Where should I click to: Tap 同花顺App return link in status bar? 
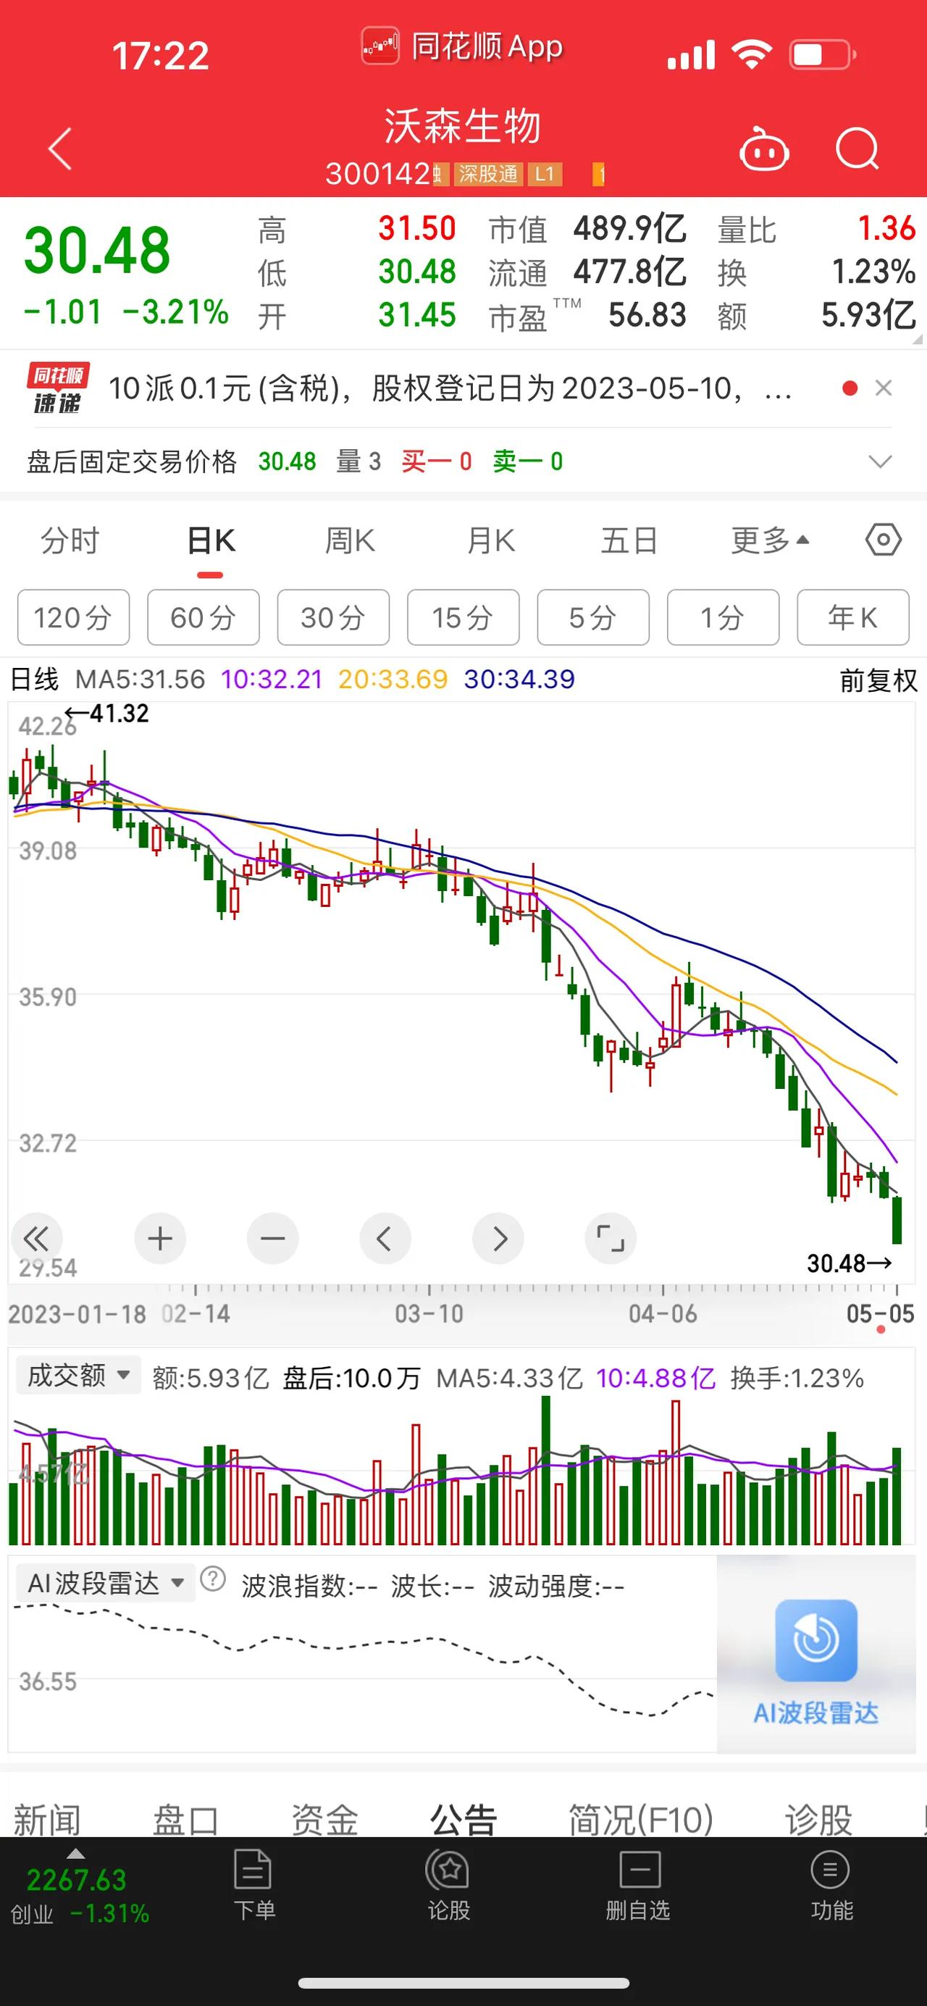click(x=462, y=46)
